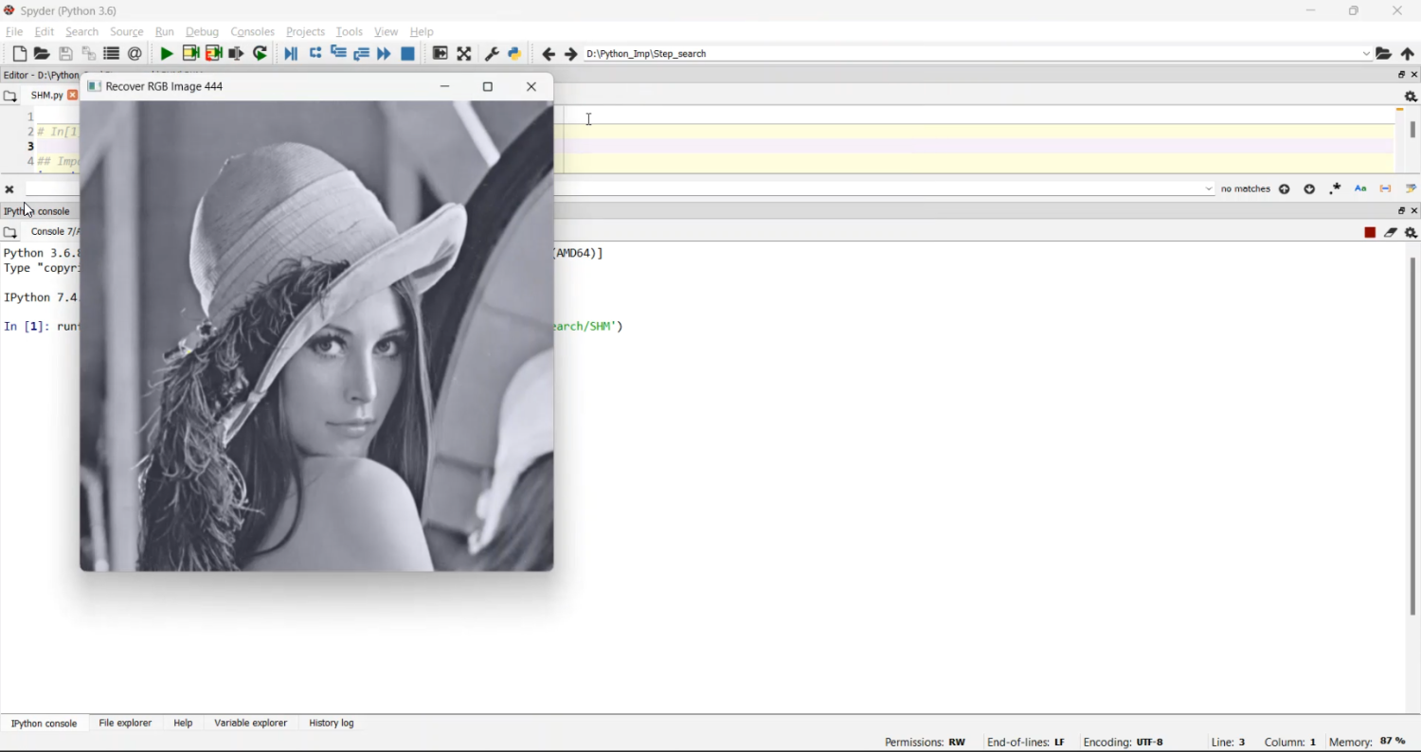
Task: Click the console vertical scrollbar
Action: click(x=1412, y=436)
